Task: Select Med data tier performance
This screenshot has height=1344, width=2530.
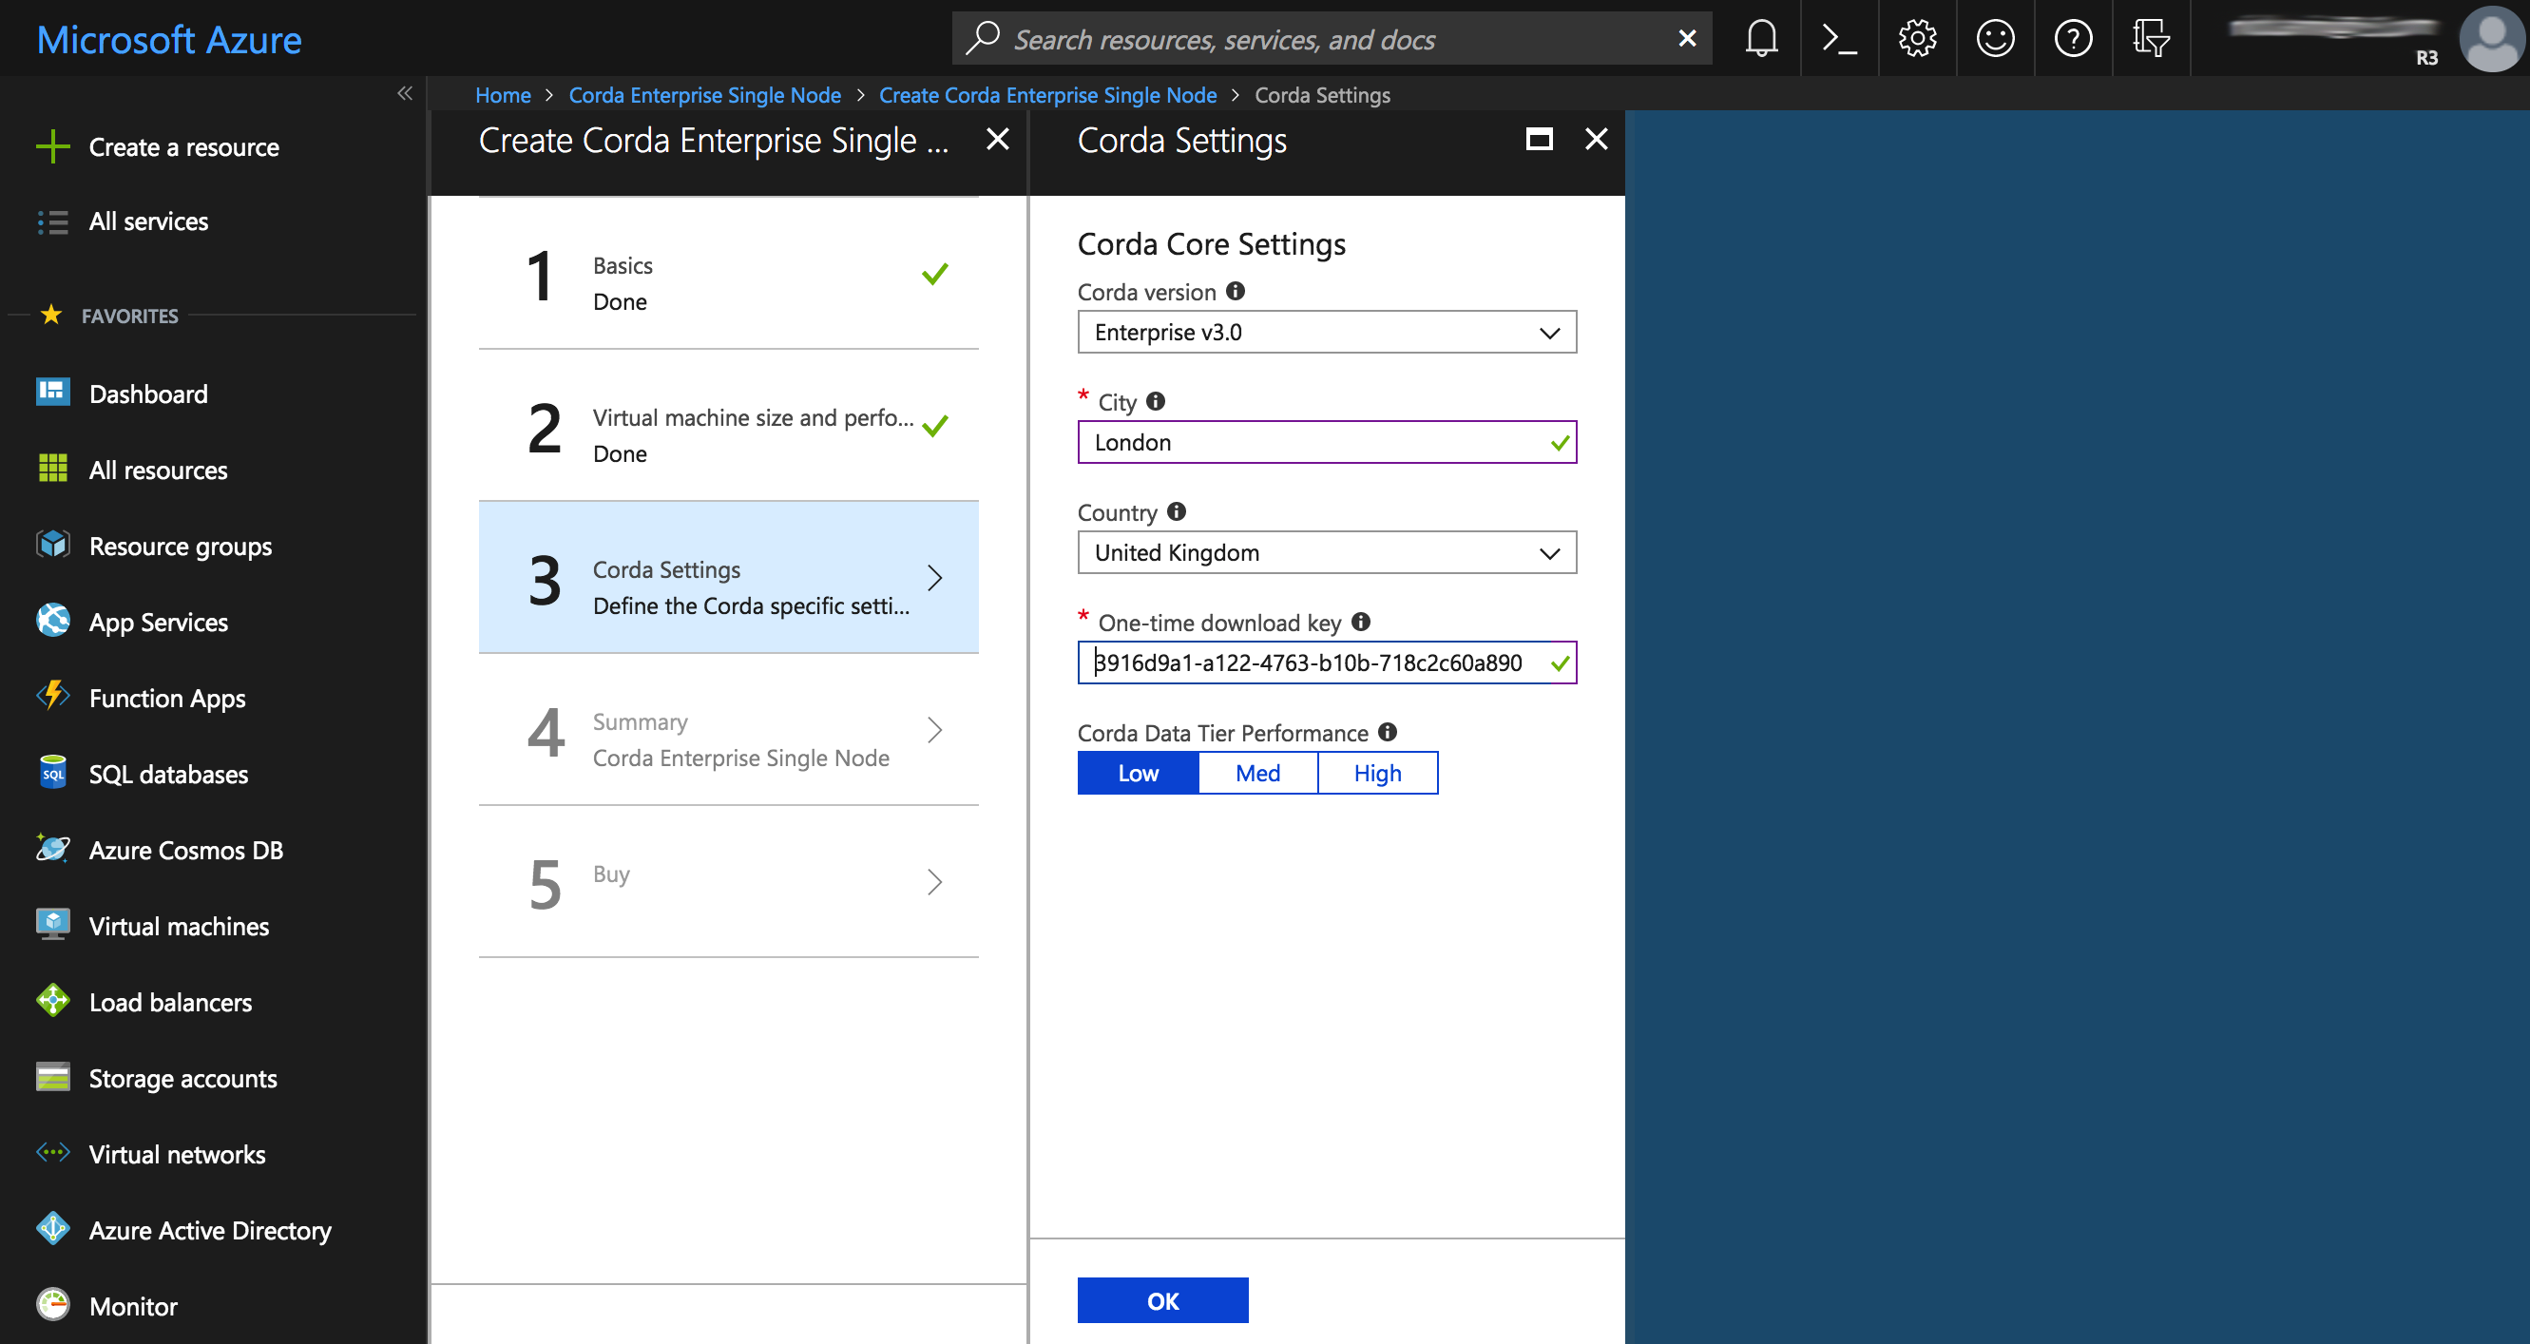Action: (1258, 773)
